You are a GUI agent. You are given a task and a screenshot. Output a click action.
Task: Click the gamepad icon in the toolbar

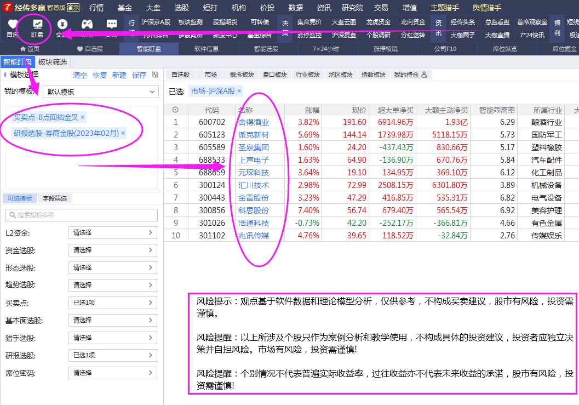pyautogui.click(x=87, y=25)
